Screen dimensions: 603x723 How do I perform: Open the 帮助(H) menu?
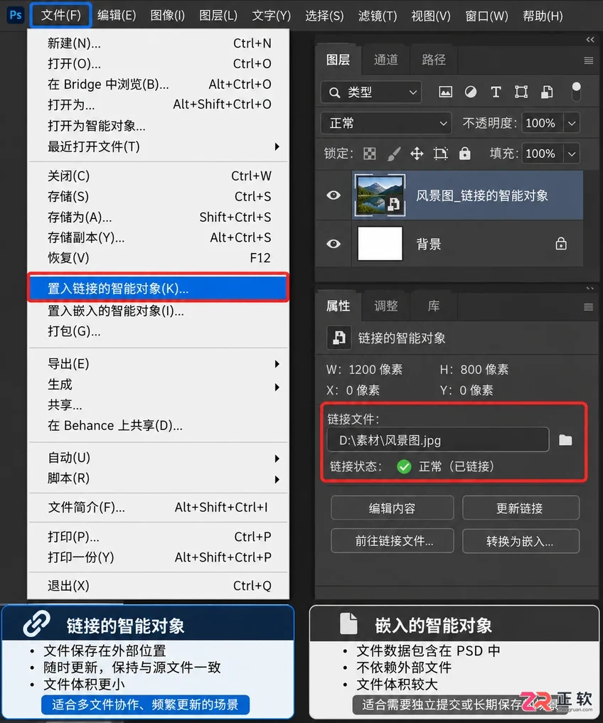(543, 16)
